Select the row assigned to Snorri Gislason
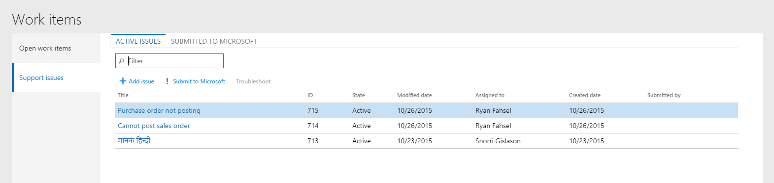 coord(427,141)
